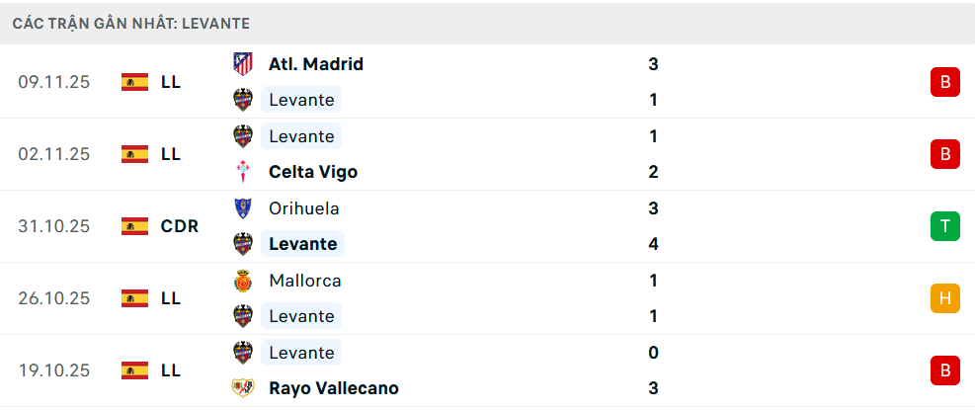Click Spain flag on the 19.10.25 row

click(x=134, y=370)
